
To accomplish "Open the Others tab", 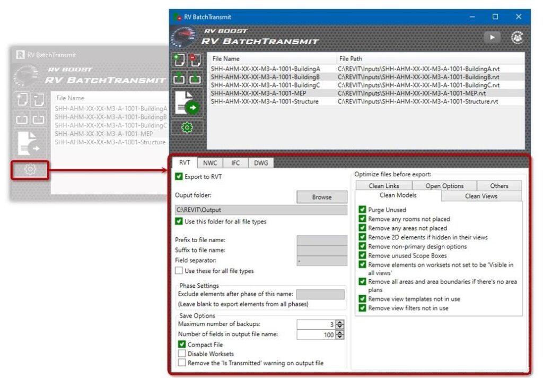I will (499, 185).
